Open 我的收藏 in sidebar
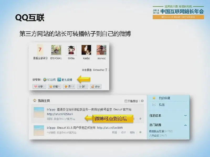Screen dimensions: 210x157 pyautogui.click(x=165, y=98)
